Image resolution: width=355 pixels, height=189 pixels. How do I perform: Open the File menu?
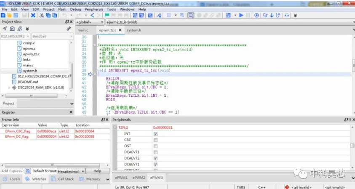tap(5, 9)
